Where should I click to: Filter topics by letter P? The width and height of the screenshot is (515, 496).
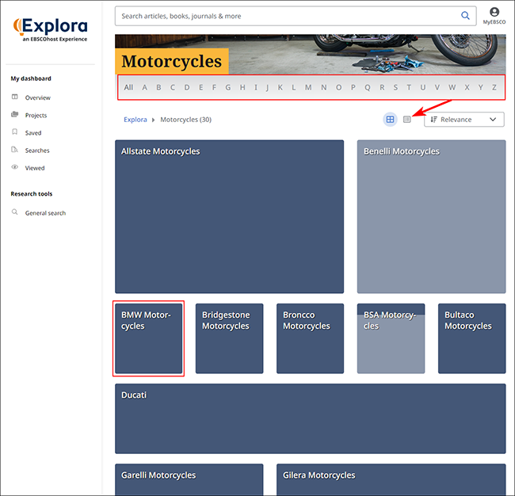pos(353,87)
